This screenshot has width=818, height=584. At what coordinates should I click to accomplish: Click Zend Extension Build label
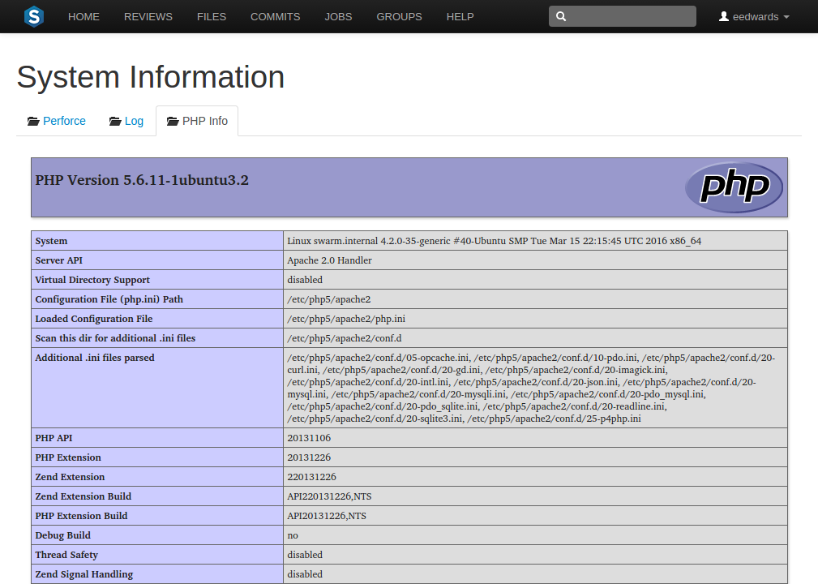coord(83,496)
